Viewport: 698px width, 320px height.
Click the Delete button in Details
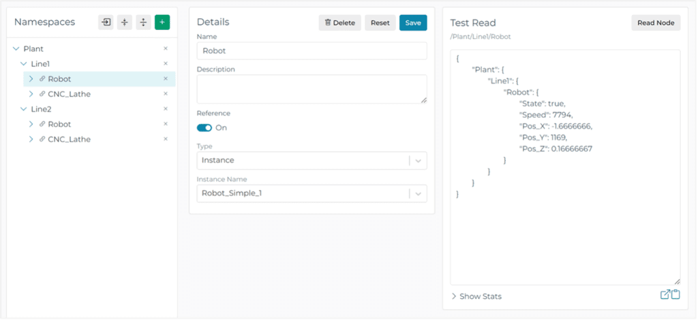339,22
